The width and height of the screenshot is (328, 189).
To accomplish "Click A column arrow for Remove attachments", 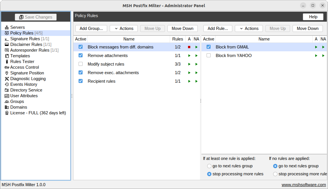I will click(x=189, y=56).
